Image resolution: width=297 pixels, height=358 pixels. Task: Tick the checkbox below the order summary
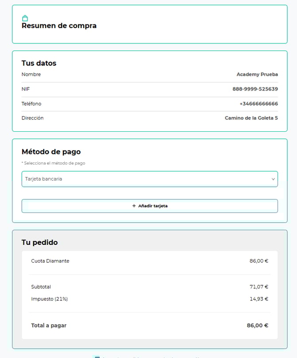tap(97, 357)
